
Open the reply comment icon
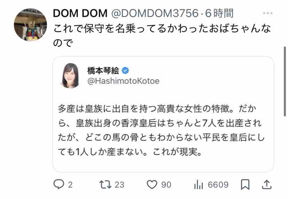59,184
